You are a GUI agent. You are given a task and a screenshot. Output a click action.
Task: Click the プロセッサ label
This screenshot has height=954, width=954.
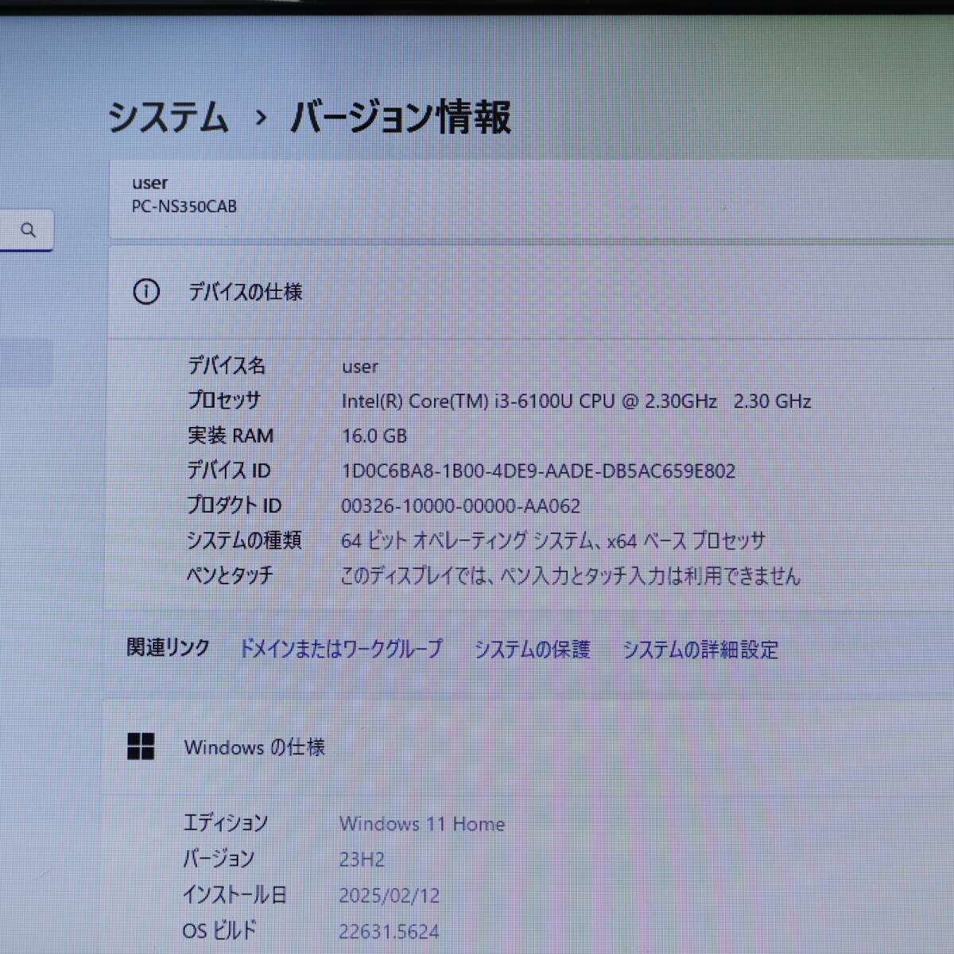click(x=224, y=400)
